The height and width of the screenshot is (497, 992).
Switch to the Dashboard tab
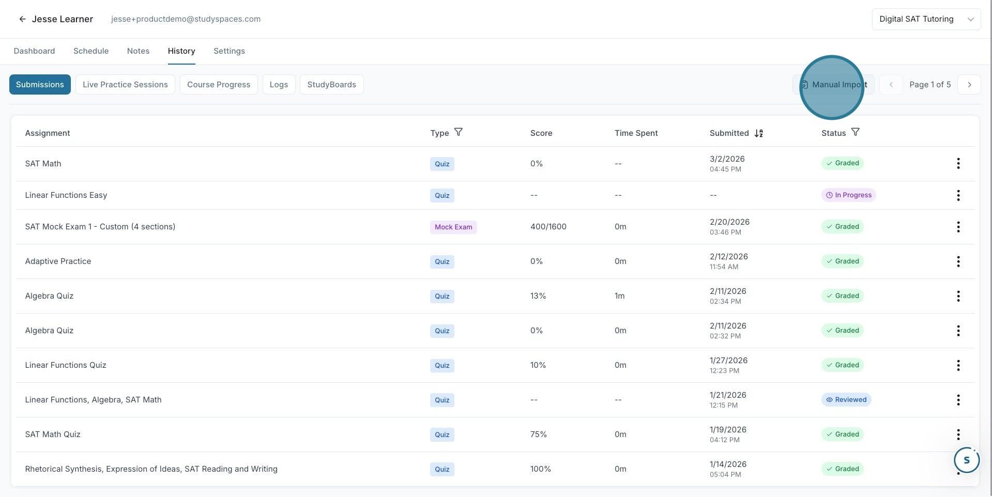(x=34, y=51)
